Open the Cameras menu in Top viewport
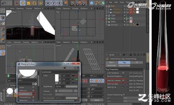 click(66, 9)
